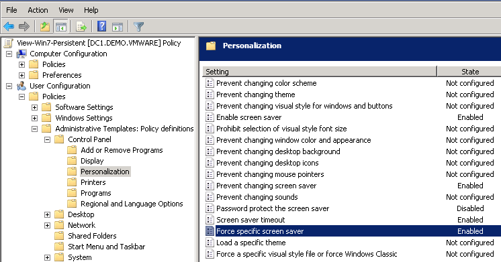This screenshot has width=501, height=262.
Task: Select the Personalization tree item
Action: (x=105, y=172)
